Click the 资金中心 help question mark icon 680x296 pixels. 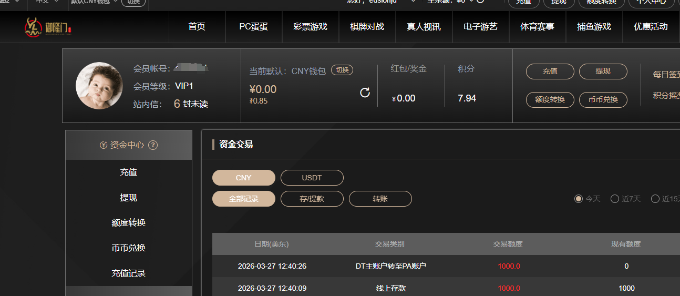tap(153, 145)
